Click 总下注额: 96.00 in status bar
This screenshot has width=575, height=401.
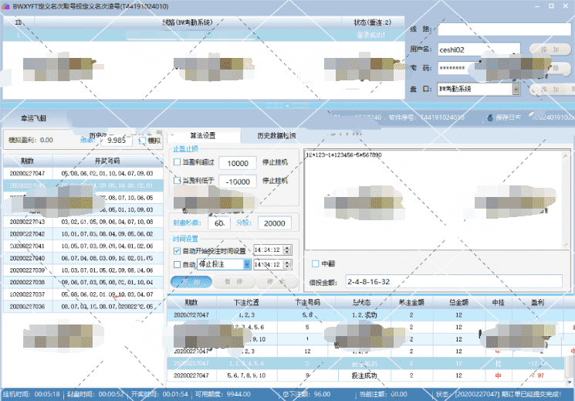tap(306, 394)
